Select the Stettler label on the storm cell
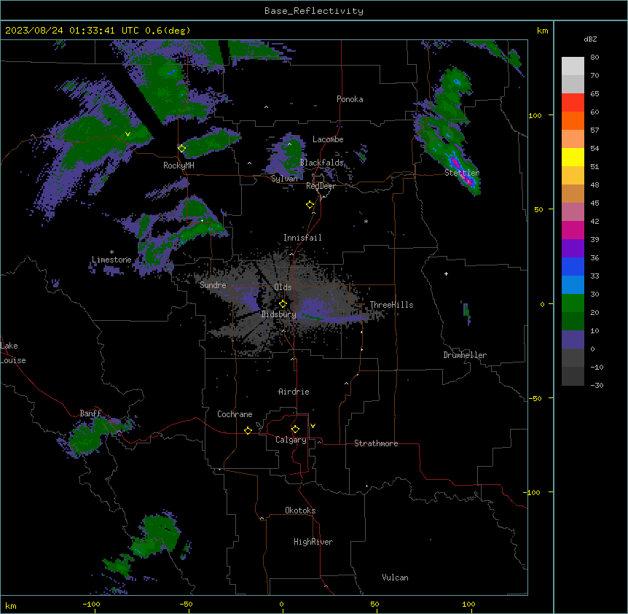 [462, 173]
